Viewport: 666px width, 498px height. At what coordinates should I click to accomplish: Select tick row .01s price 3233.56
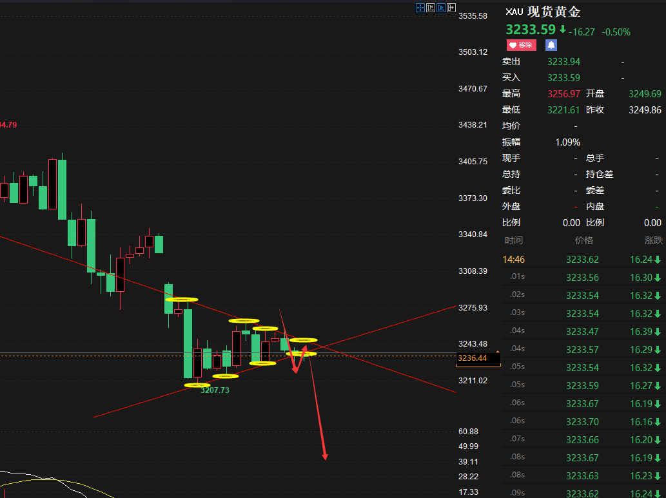point(582,278)
